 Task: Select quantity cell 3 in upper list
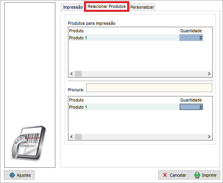coord(191,38)
